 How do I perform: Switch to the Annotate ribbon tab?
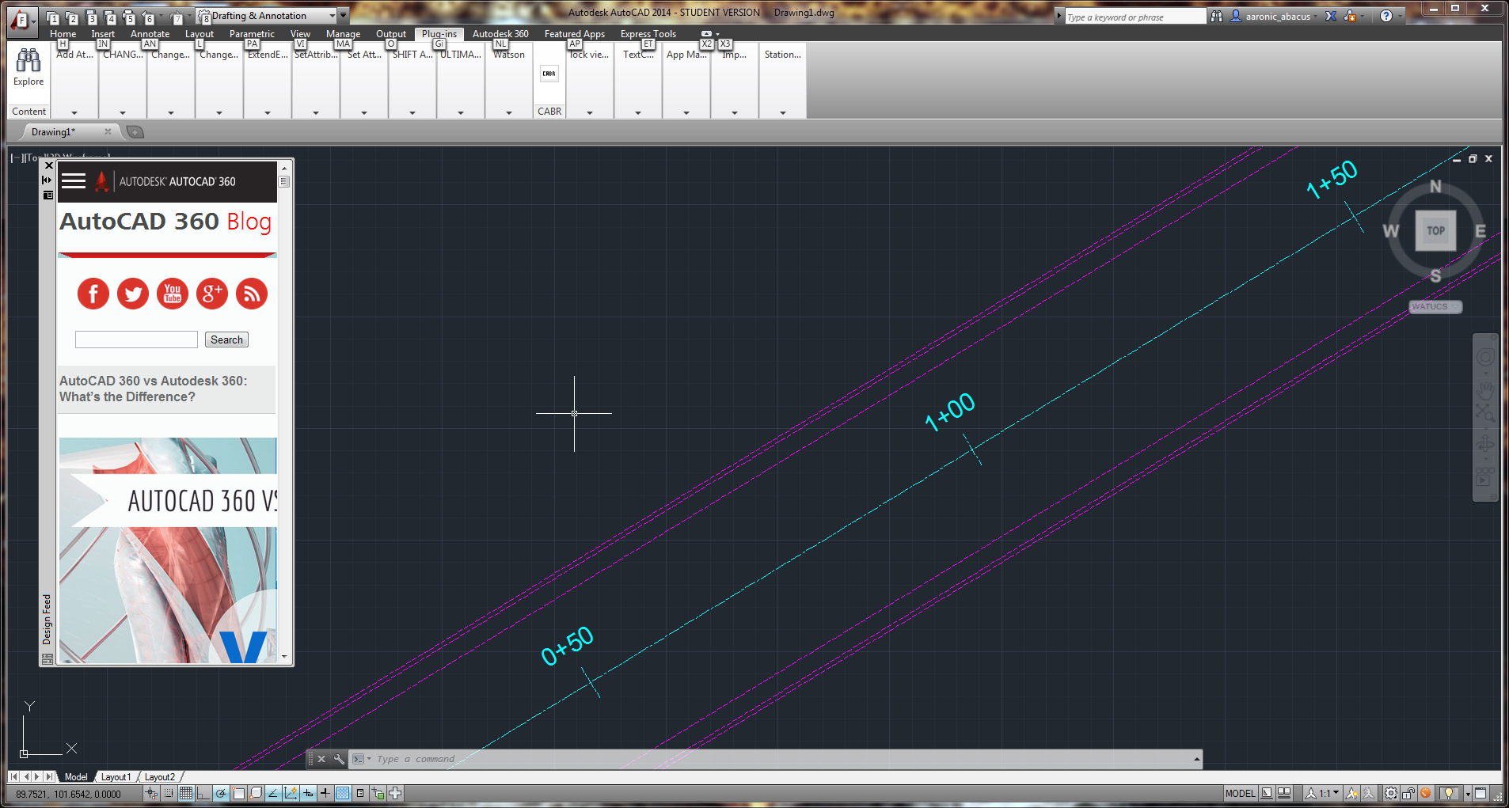point(150,34)
